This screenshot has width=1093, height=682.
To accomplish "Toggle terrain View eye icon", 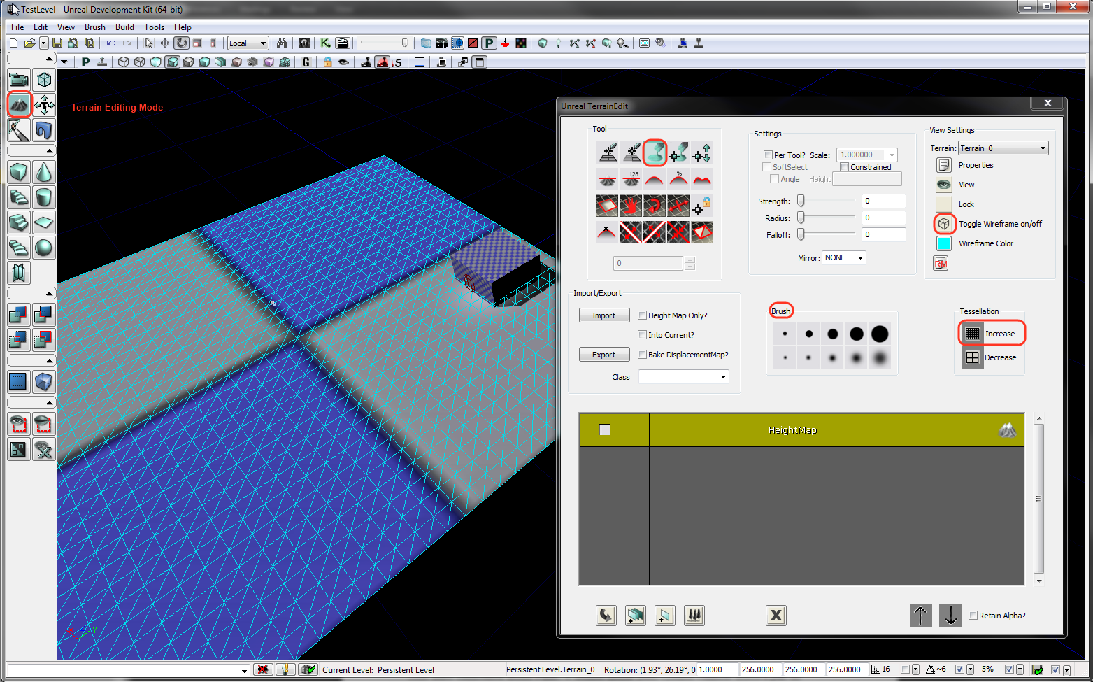I will coord(944,185).
